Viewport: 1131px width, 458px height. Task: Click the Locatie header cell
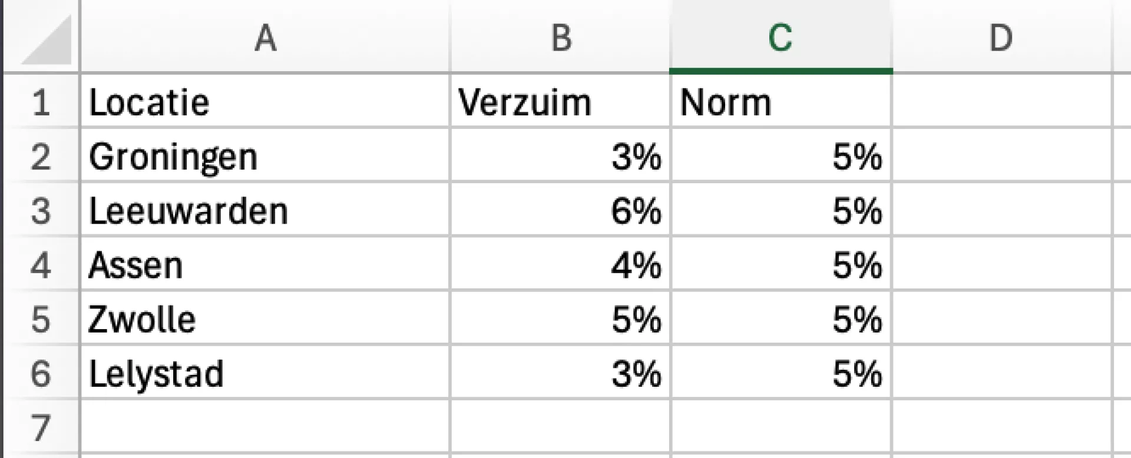pos(265,102)
